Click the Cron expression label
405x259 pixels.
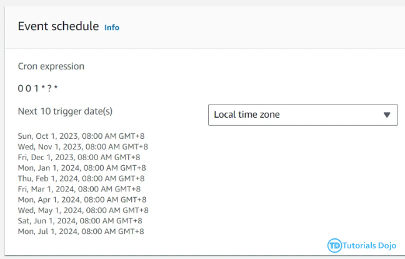click(51, 66)
